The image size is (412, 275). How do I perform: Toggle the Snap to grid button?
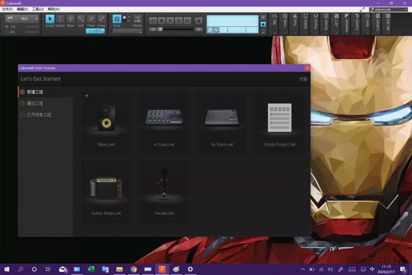(x=117, y=19)
